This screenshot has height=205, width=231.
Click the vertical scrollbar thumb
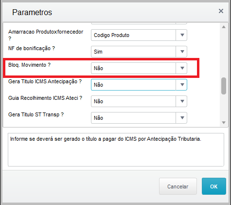coord(224,86)
